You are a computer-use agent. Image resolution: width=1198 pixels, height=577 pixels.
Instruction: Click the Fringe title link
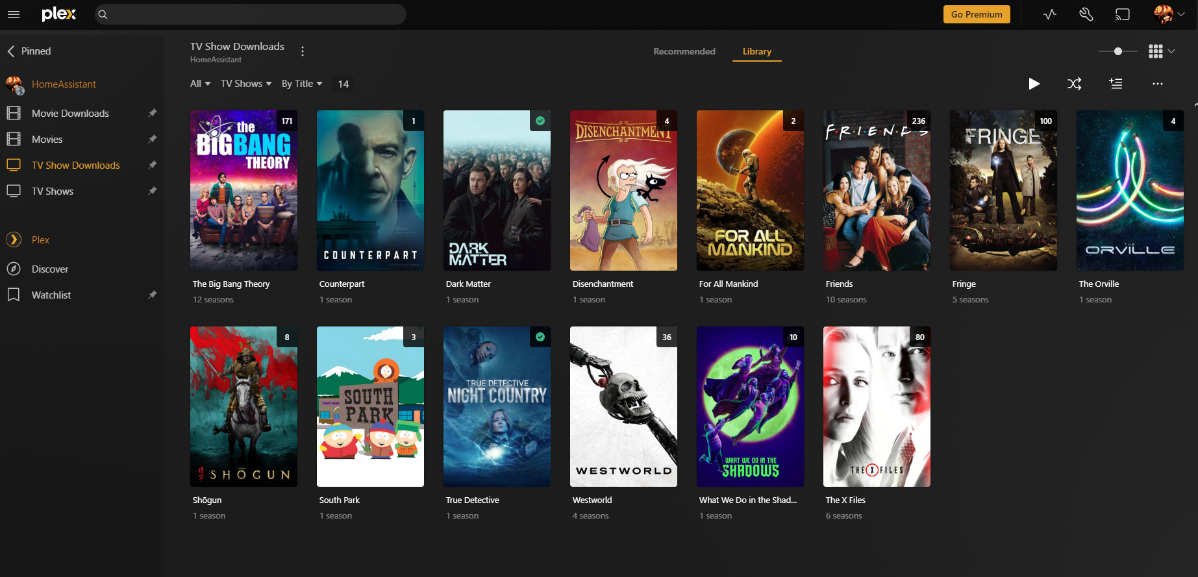[964, 284]
